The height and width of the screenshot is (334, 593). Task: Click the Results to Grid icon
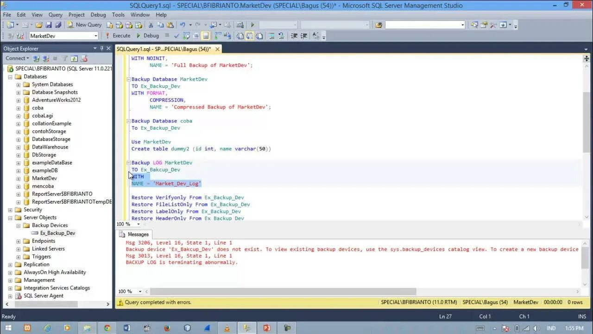click(250, 36)
